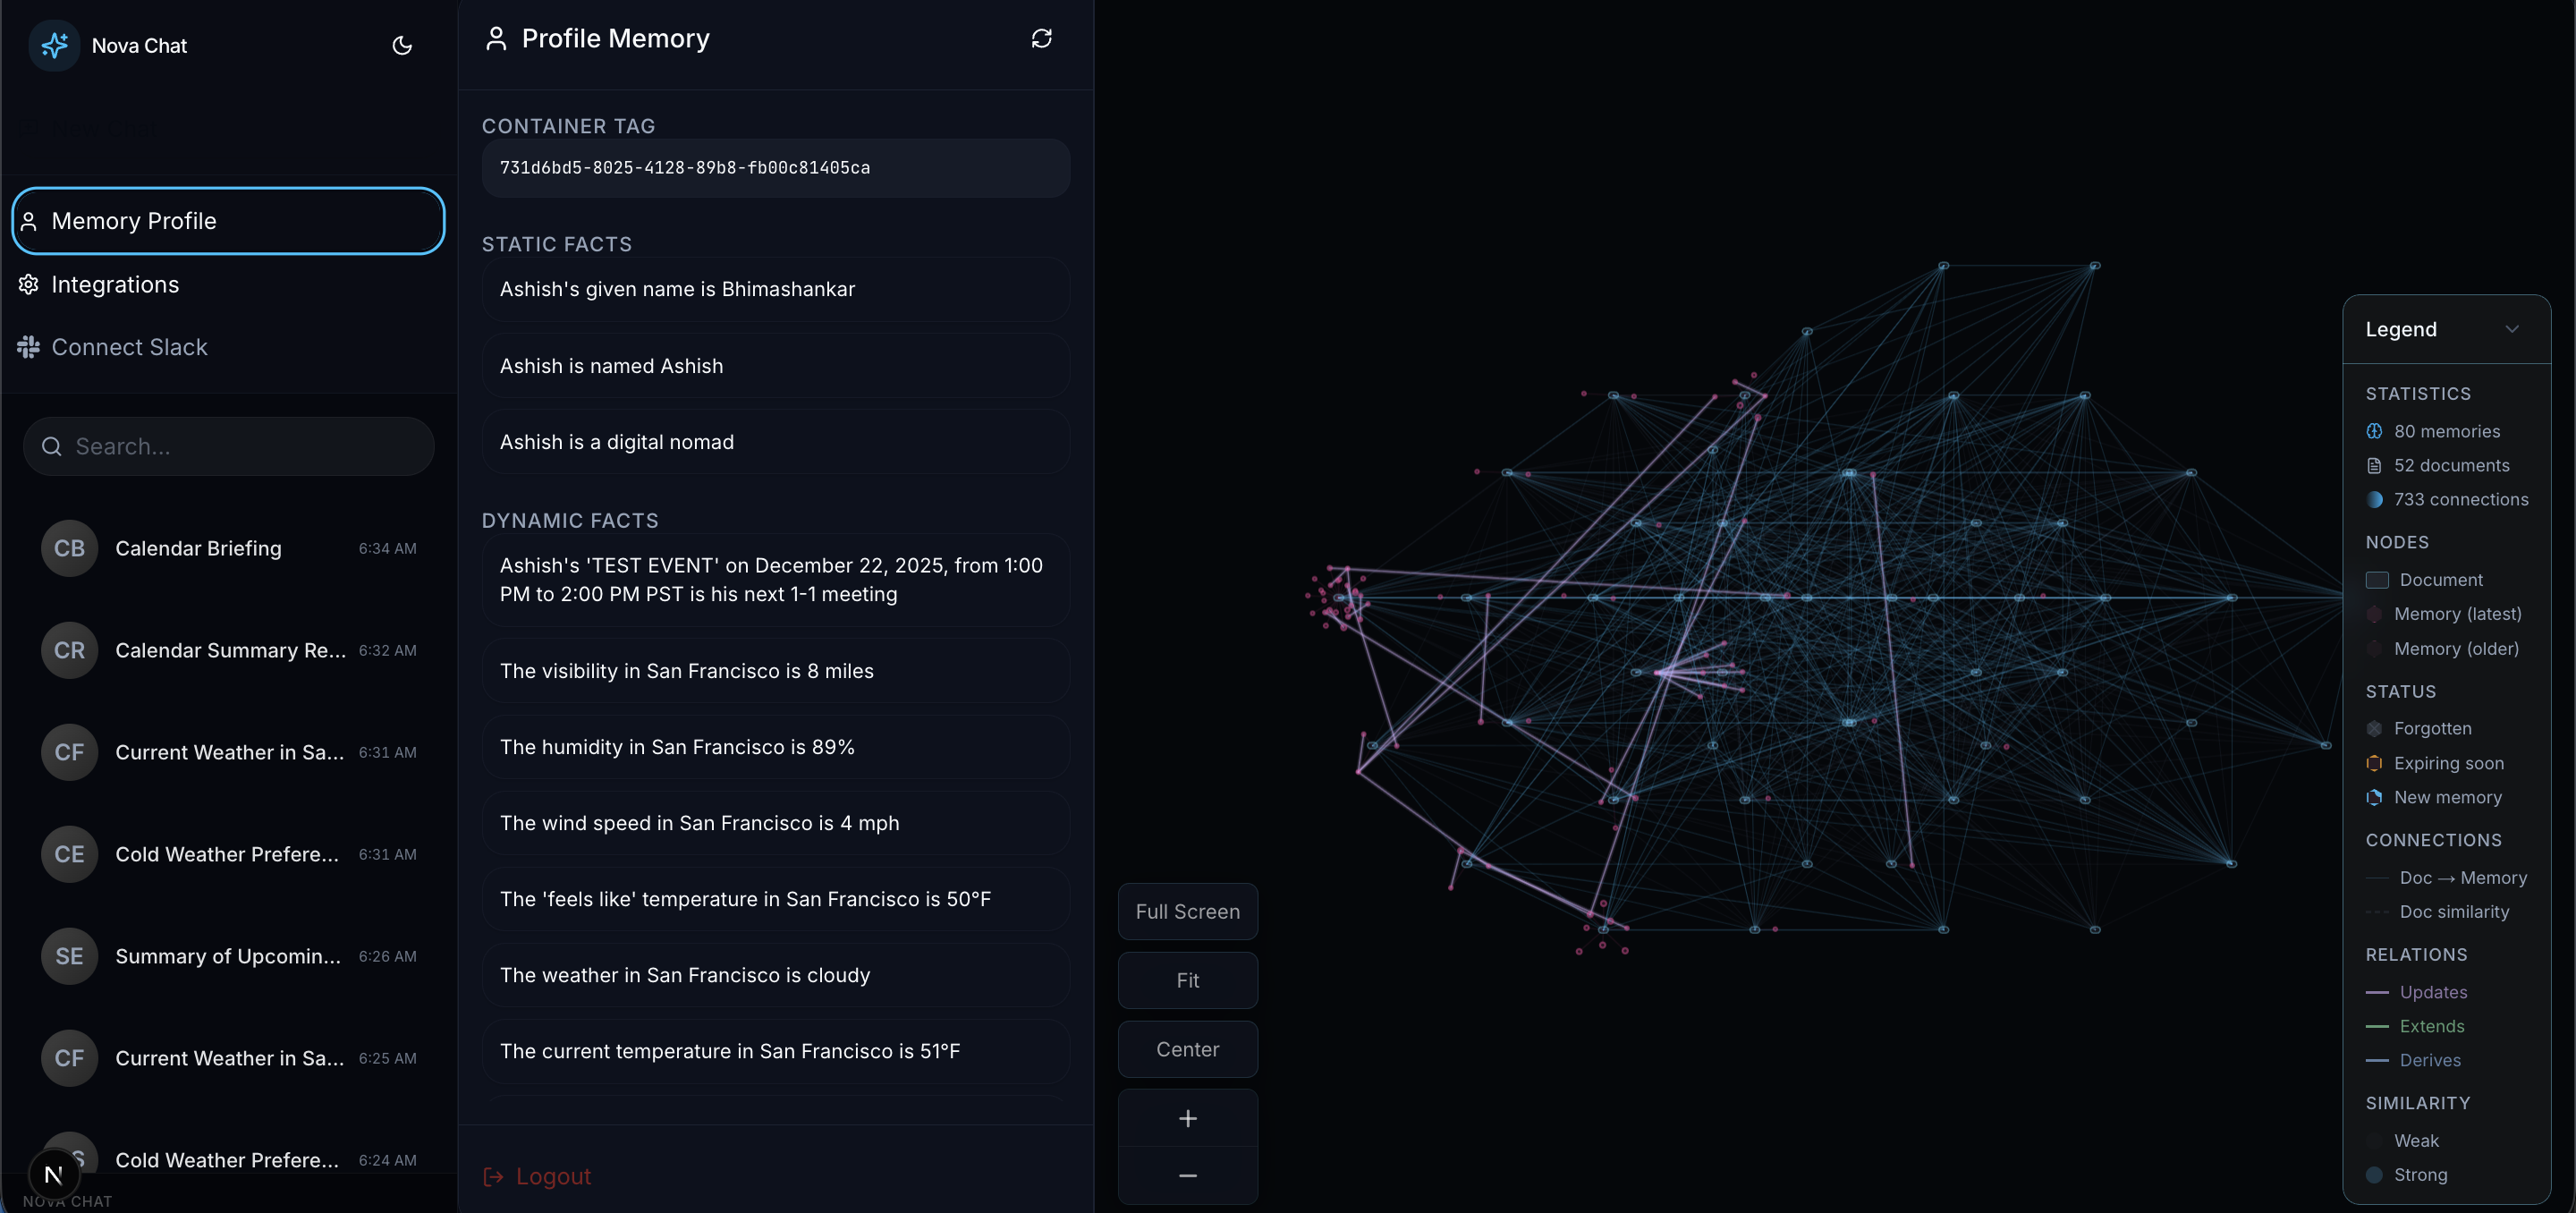
Task: Click the container tag ID field
Action: 775,168
